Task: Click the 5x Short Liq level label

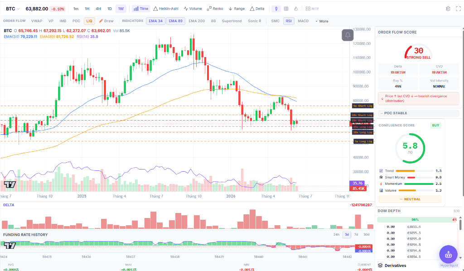Action: tap(362, 106)
